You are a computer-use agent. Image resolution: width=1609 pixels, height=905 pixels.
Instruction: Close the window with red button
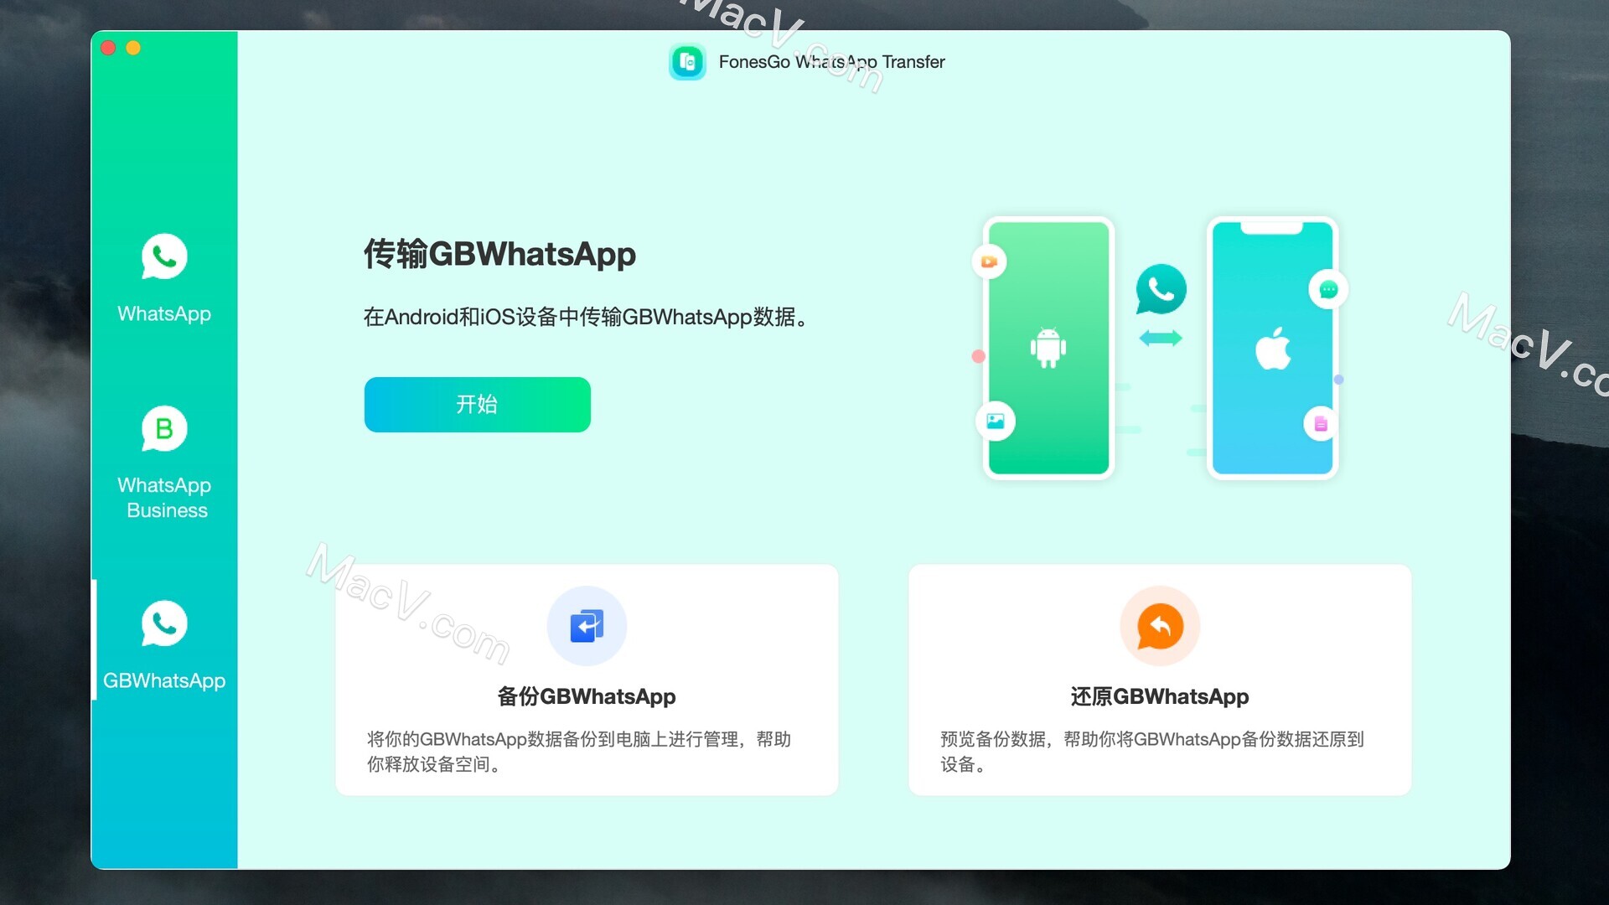click(x=108, y=48)
